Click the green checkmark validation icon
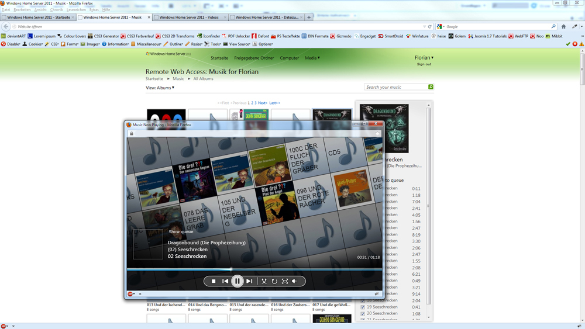The height and width of the screenshot is (329, 585). [568, 44]
